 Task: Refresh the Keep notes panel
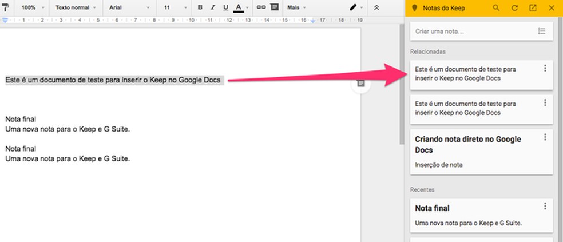[x=514, y=8]
